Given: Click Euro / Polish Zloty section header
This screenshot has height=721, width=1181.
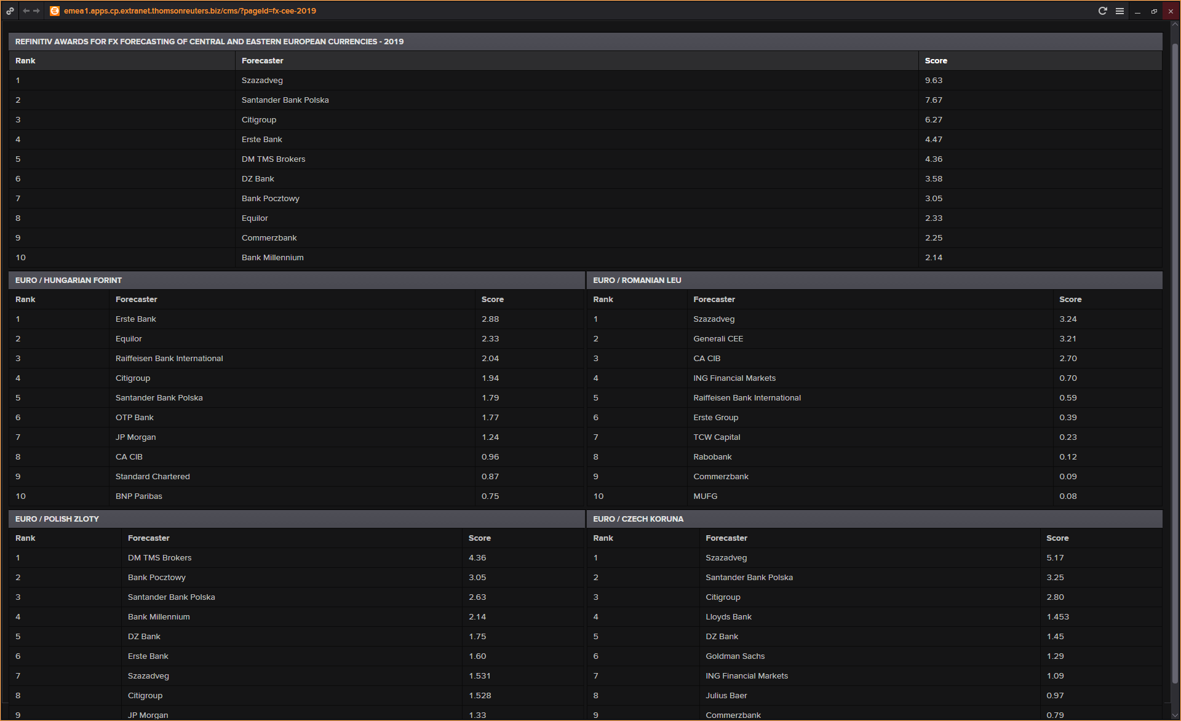Looking at the screenshot, I should point(296,519).
